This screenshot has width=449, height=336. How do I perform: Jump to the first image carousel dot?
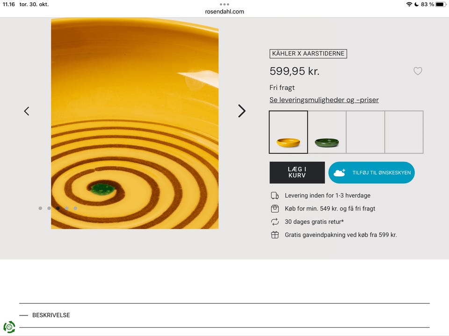pos(40,208)
